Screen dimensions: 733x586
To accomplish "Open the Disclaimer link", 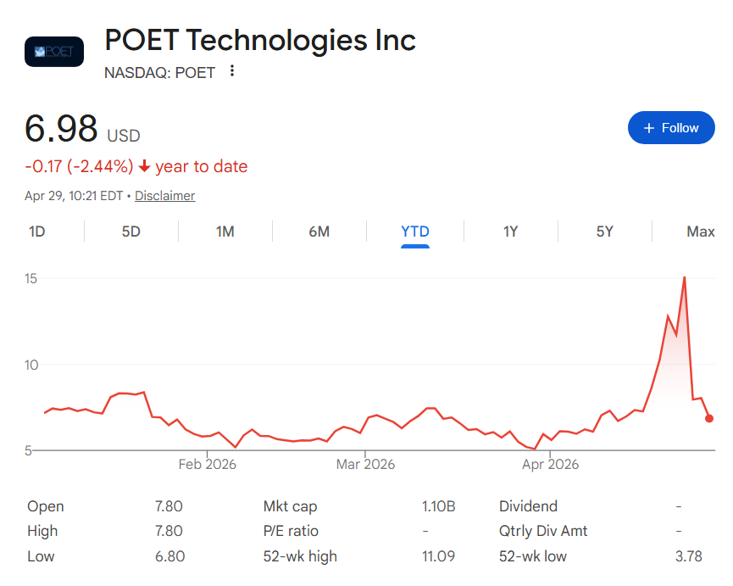I will pyautogui.click(x=164, y=195).
